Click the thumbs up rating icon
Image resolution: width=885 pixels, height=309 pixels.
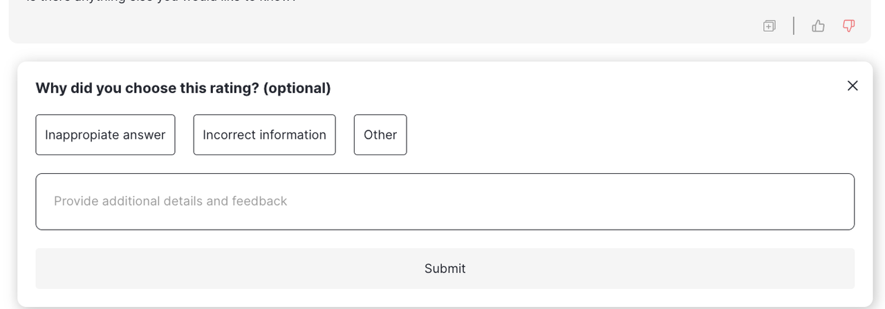point(818,26)
